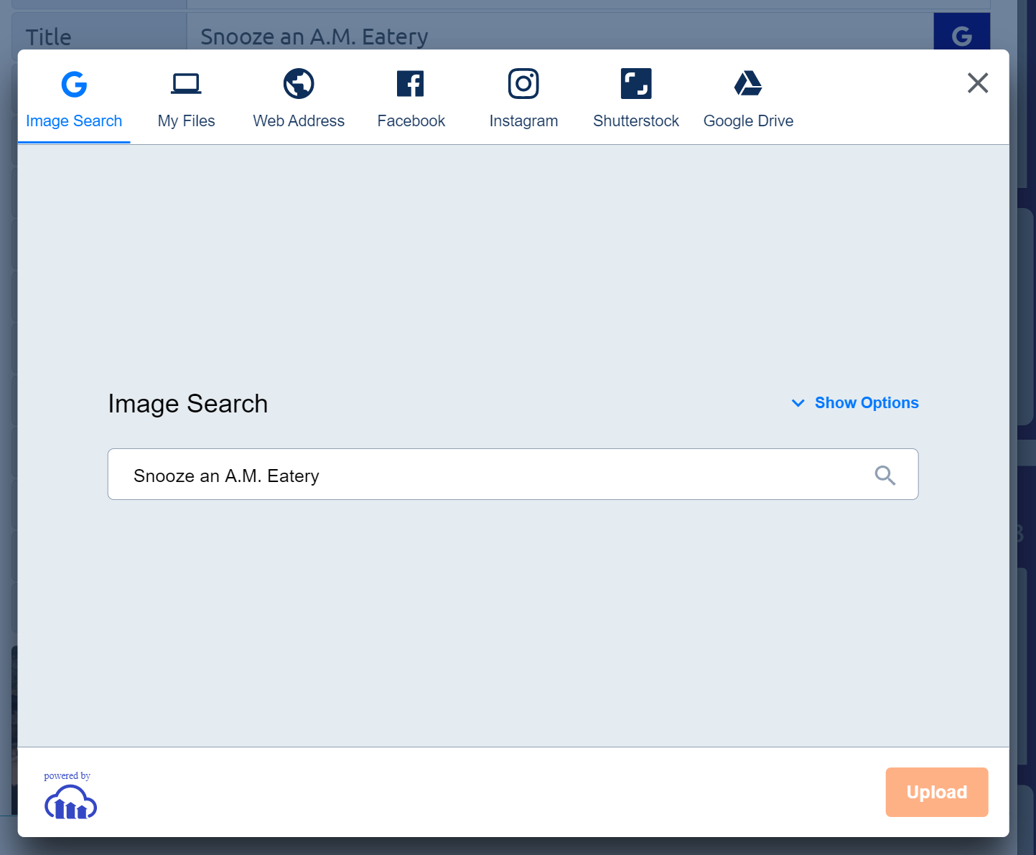This screenshot has width=1036, height=855.
Task: Click the background Title field text
Action: pos(314,36)
